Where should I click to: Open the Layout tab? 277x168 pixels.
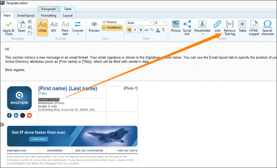point(68,15)
